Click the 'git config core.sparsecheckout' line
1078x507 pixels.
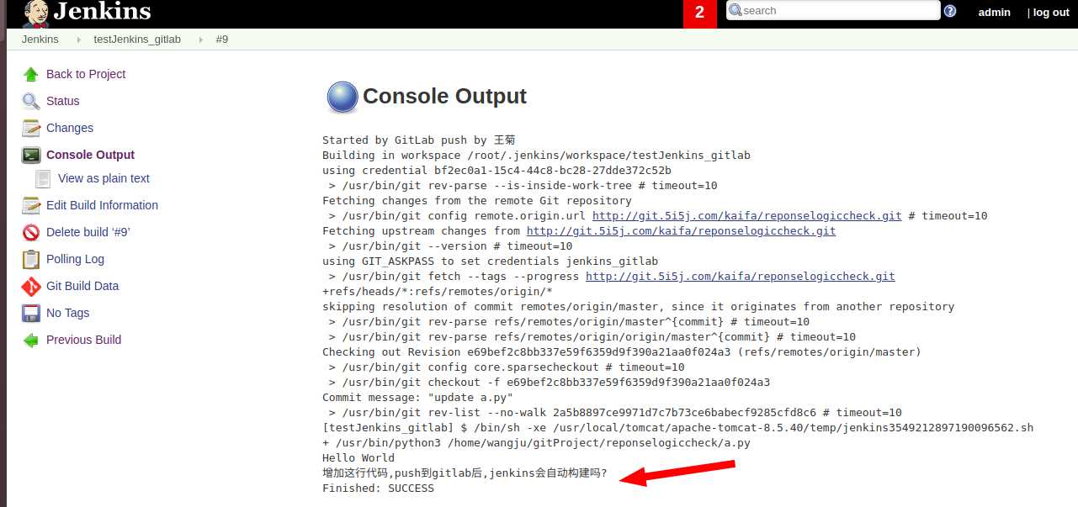507,367
